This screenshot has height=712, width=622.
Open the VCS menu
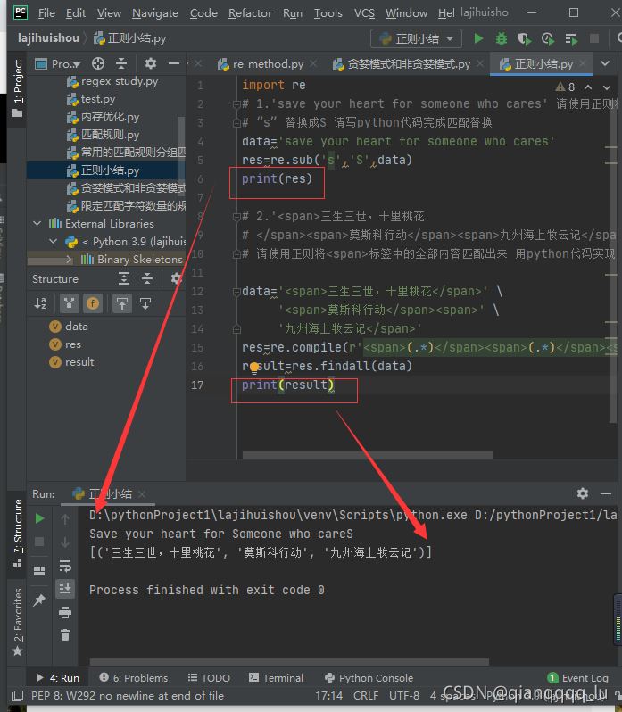click(365, 13)
